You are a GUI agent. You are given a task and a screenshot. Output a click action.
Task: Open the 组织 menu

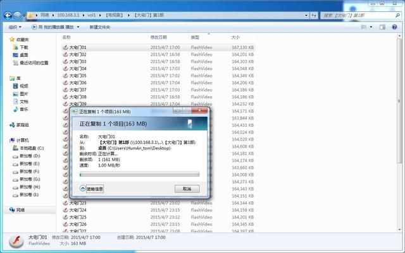[x=15, y=27]
